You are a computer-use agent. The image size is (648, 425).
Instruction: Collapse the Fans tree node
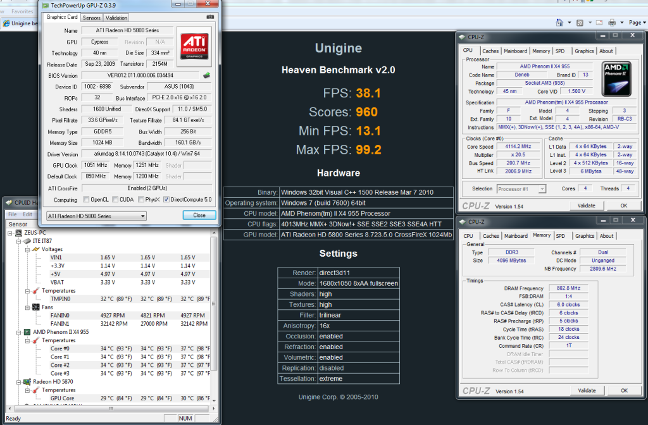[27, 307]
